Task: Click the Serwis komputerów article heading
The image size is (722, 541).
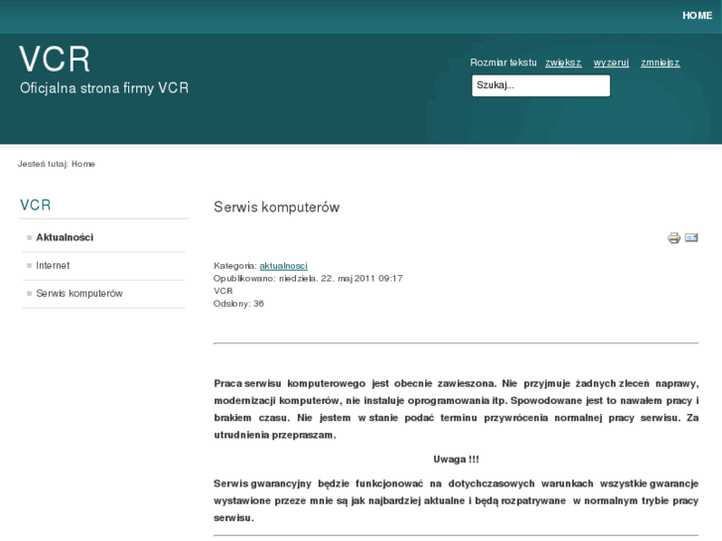Action: point(276,207)
